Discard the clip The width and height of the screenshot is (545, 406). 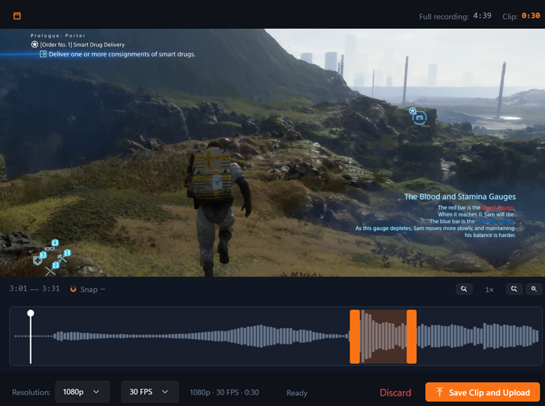(395, 393)
